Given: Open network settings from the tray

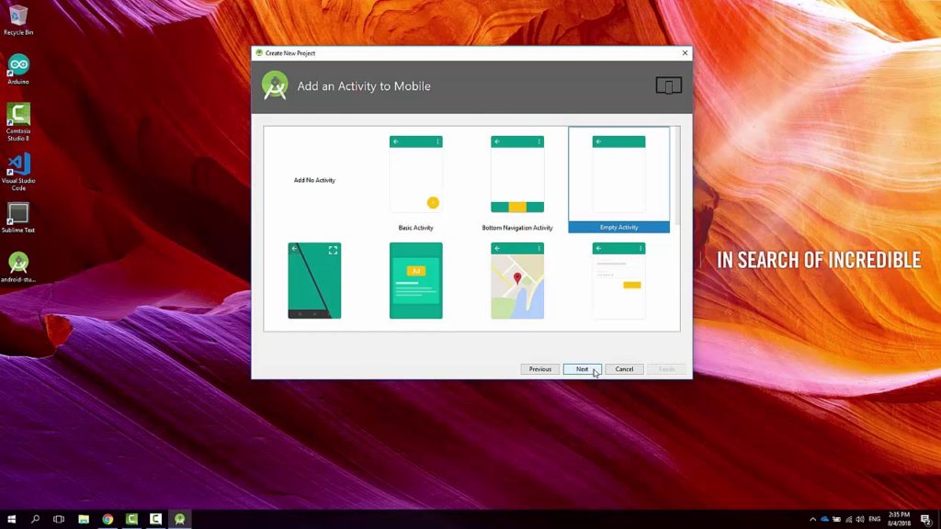Looking at the screenshot, I should pyautogui.click(x=848, y=520).
